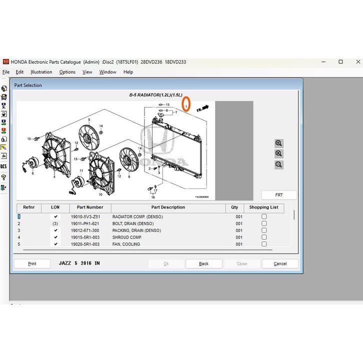Viewport: 363px width, 363px height.
Task: Click the FRT button beside the illustration
Action: [278, 195]
